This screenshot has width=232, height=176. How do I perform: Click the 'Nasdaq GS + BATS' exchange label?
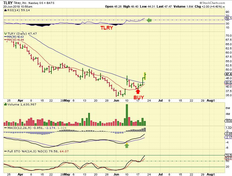[x=41, y=3]
